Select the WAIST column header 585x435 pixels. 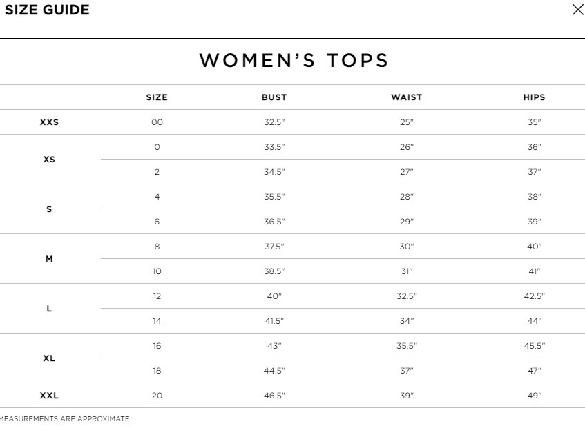coord(406,97)
